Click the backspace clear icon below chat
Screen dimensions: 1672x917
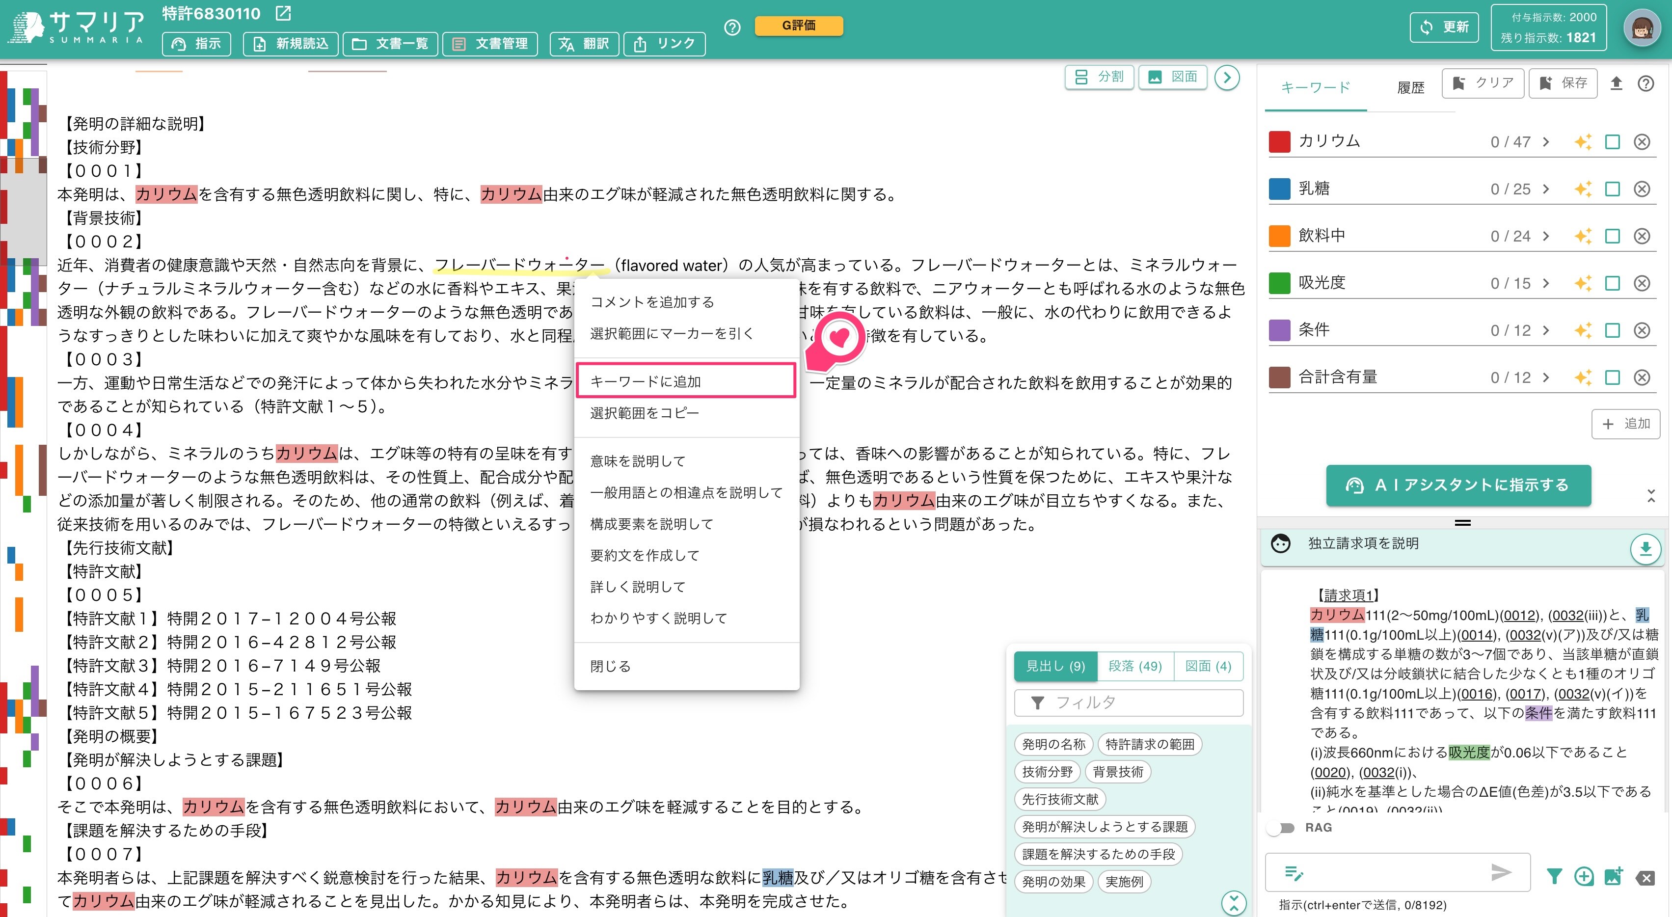1645,878
